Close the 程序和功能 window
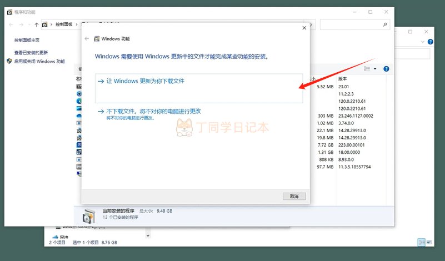The height and width of the screenshot is (261, 445). pyautogui.click(x=386, y=12)
